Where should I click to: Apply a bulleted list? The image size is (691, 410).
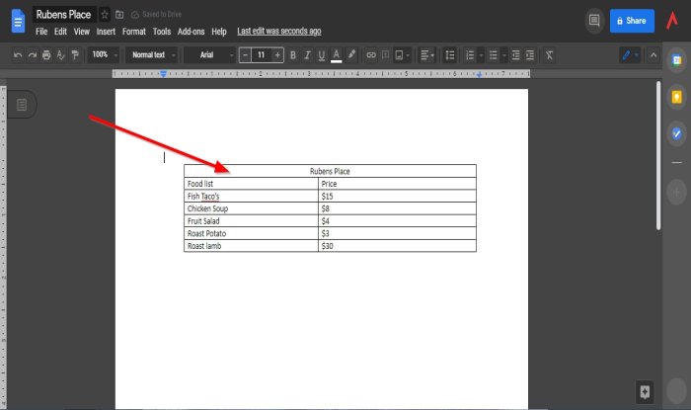click(494, 55)
